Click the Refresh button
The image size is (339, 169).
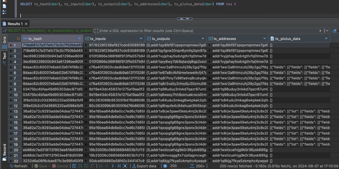tap(18, 166)
